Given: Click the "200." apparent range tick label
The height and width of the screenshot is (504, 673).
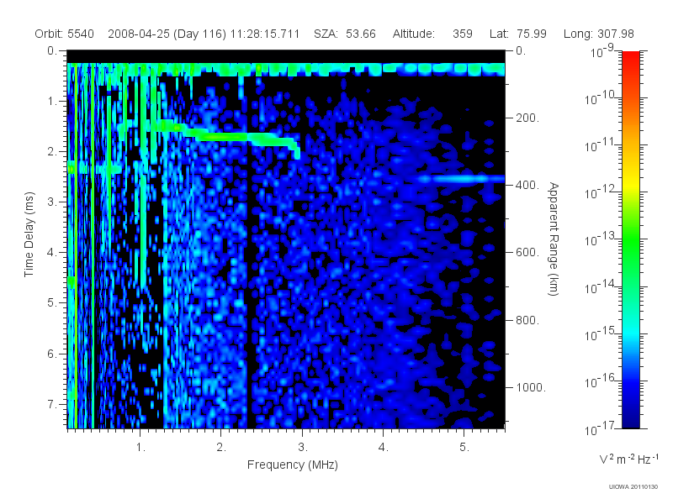Looking at the screenshot, I should (x=527, y=118).
